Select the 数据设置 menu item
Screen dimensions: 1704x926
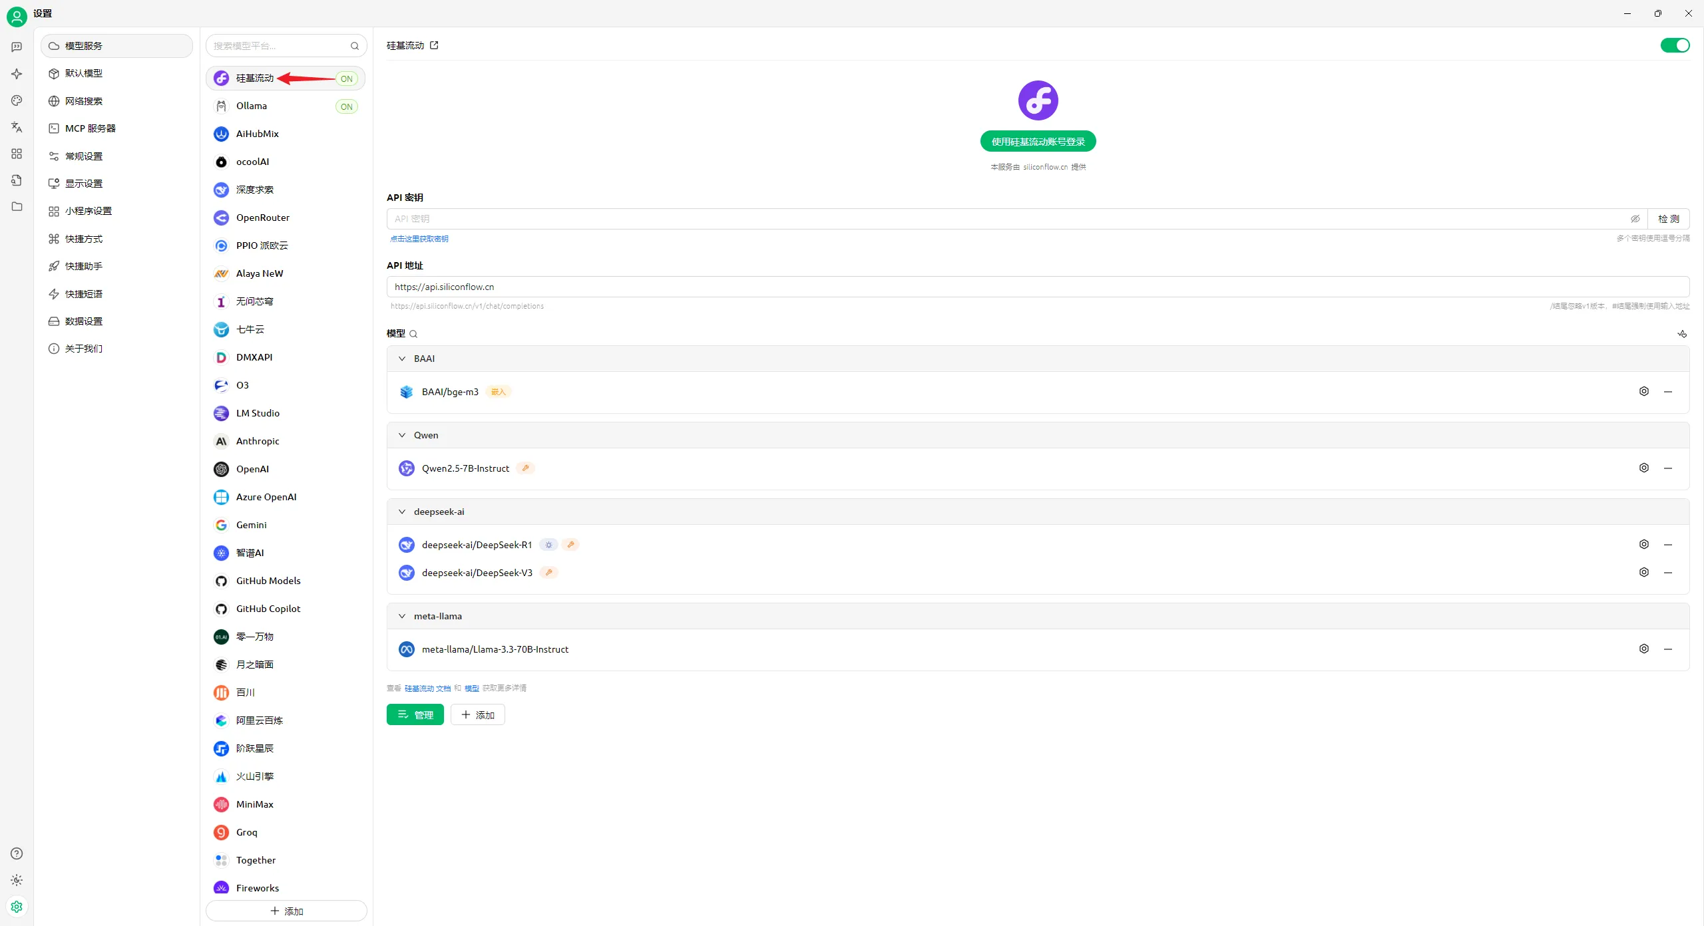tap(83, 321)
